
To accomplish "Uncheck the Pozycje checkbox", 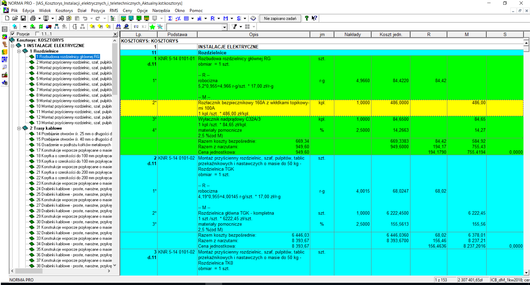I will click(13, 34).
